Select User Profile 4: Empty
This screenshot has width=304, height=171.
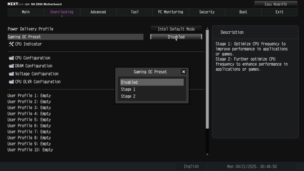[29, 114]
